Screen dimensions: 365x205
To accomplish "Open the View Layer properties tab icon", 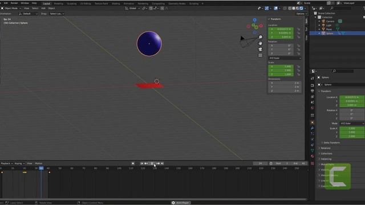I will coord(313,97).
